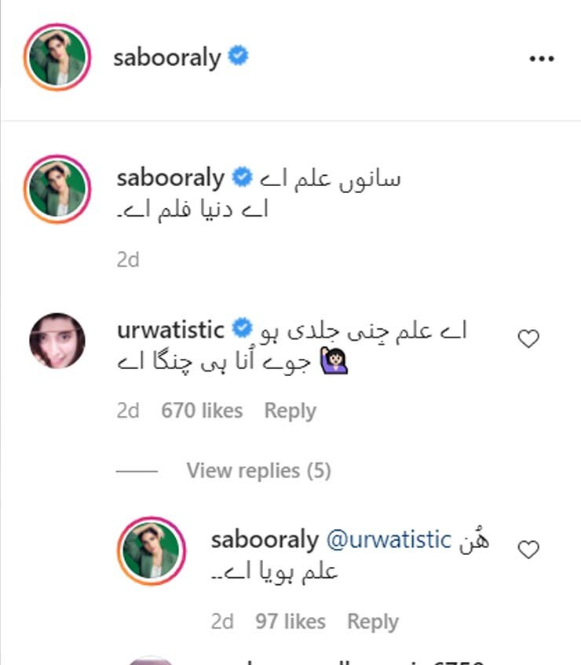
Task: View accounts that gave 670 likes
Action: point(200,410)
